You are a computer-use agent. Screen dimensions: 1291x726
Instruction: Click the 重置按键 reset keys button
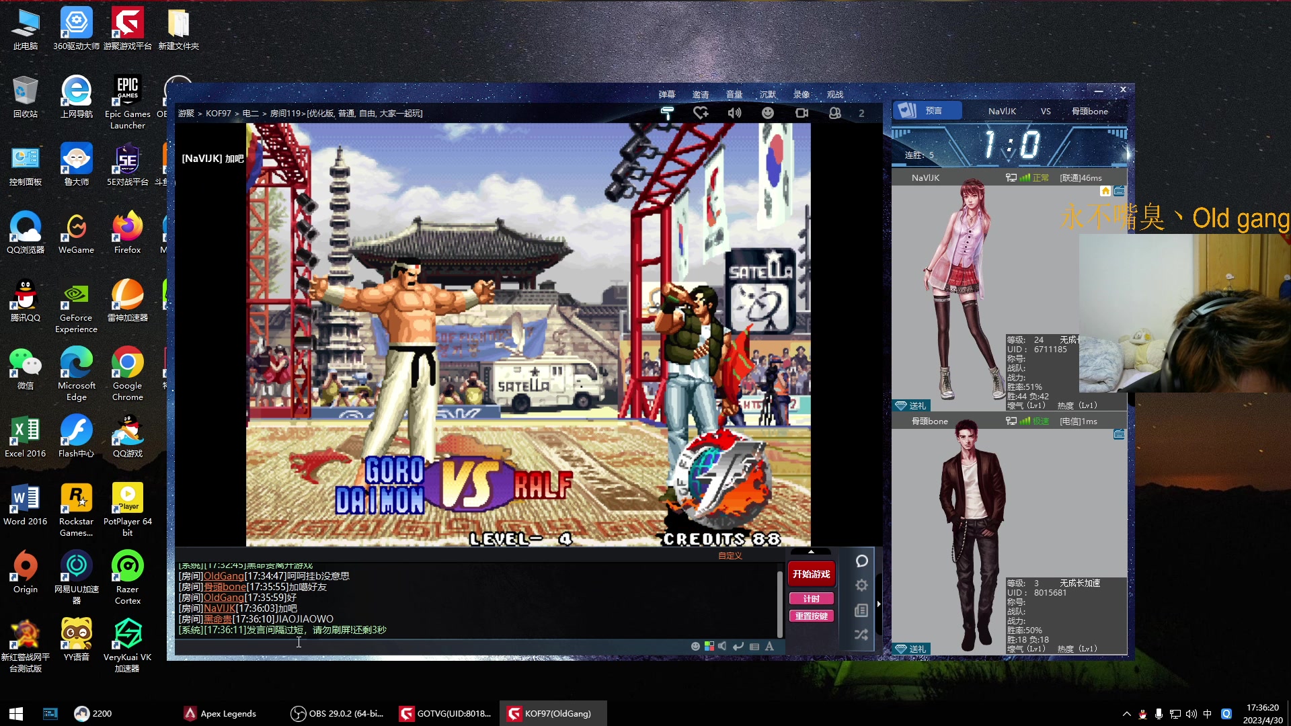coord(812,616)
